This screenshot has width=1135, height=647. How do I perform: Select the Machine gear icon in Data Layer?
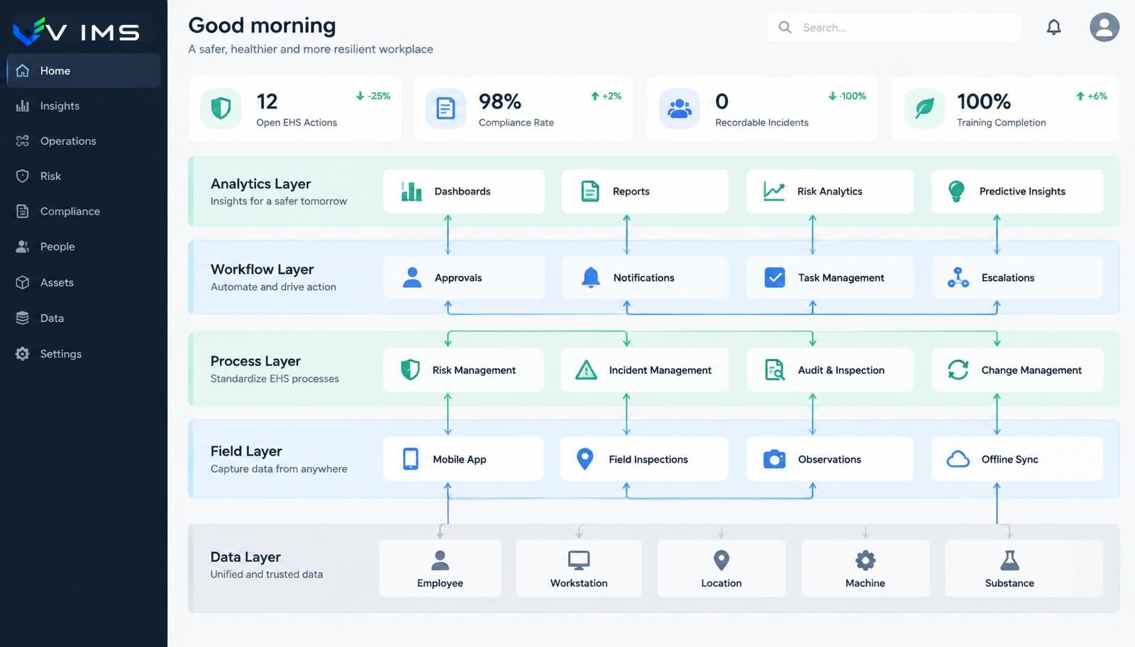click(865, 560)
